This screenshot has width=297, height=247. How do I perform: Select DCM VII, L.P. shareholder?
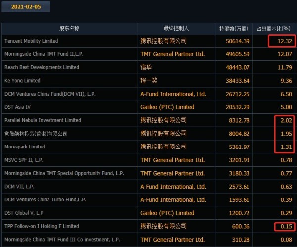(19, 187)
